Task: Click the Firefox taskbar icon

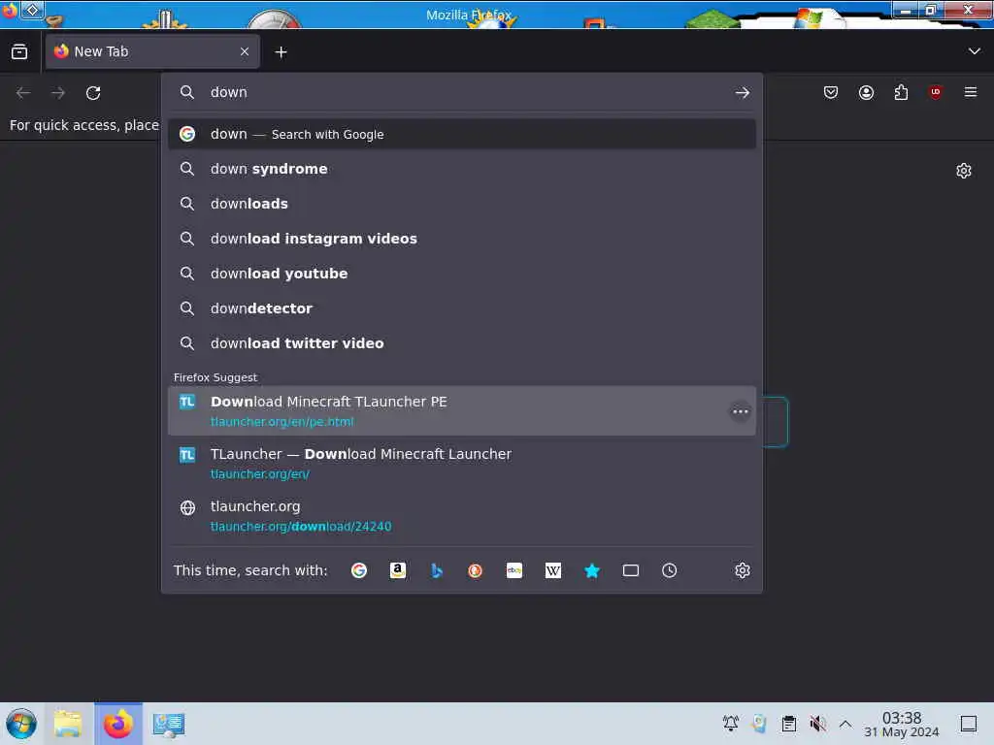Action: point(118,724)
